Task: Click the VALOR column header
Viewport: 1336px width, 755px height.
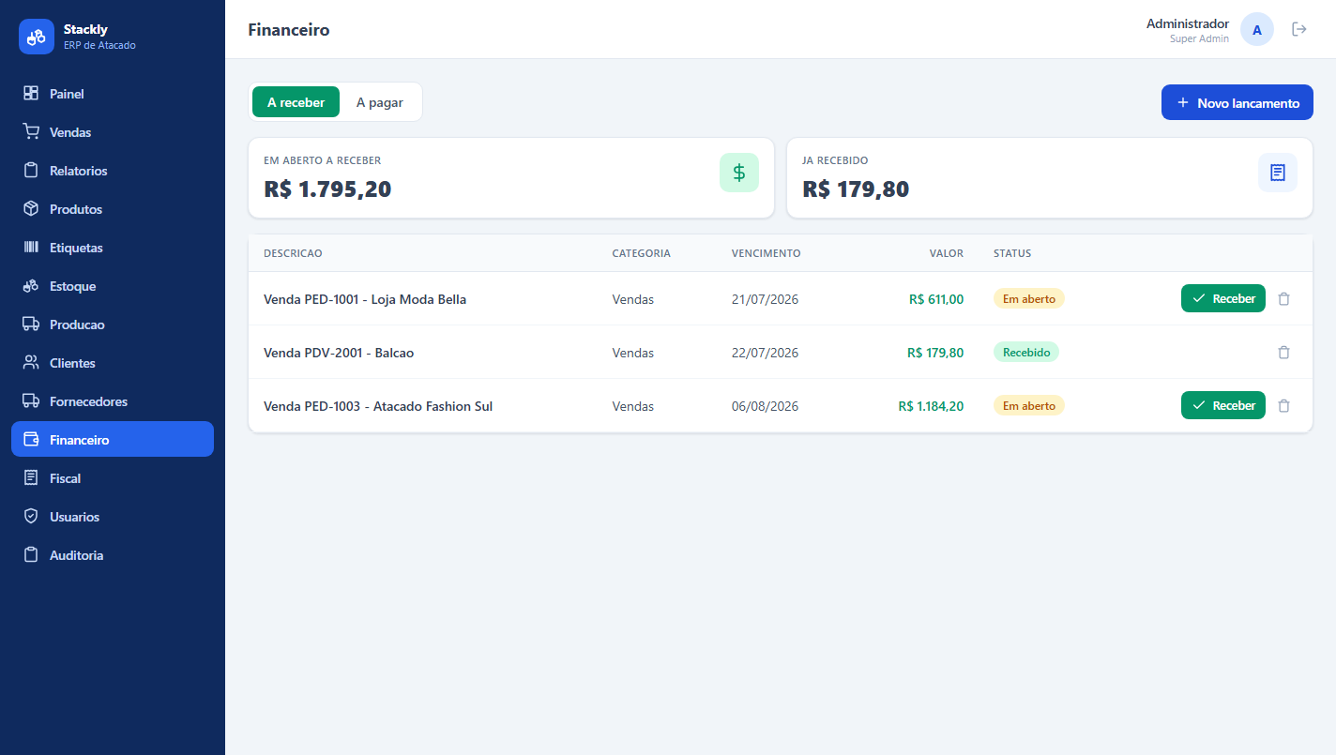Action: pos(947,253)
